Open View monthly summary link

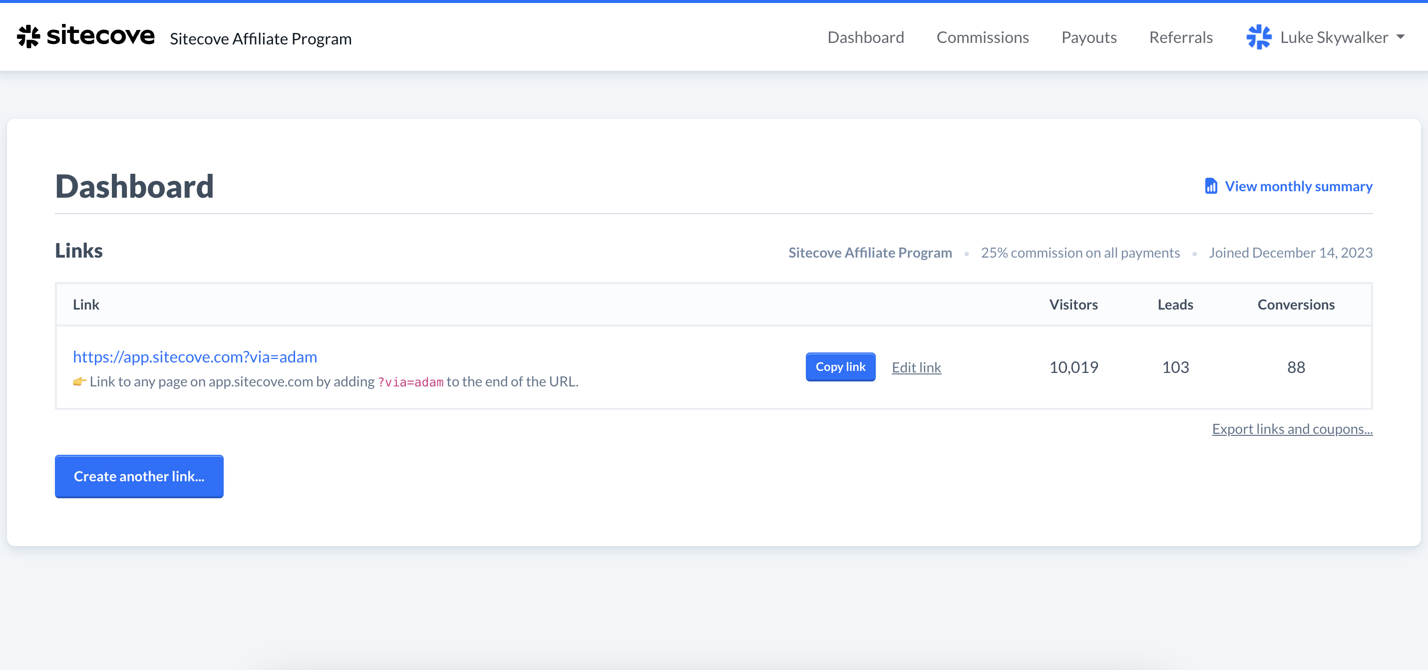tap(1298, 186)
